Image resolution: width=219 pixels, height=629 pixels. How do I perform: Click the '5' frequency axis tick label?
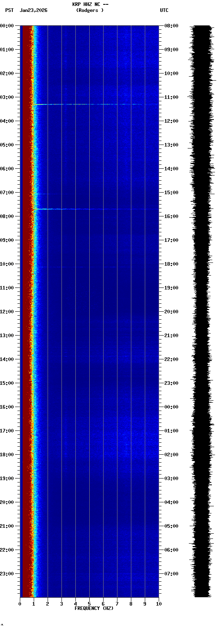coord(89,604)
